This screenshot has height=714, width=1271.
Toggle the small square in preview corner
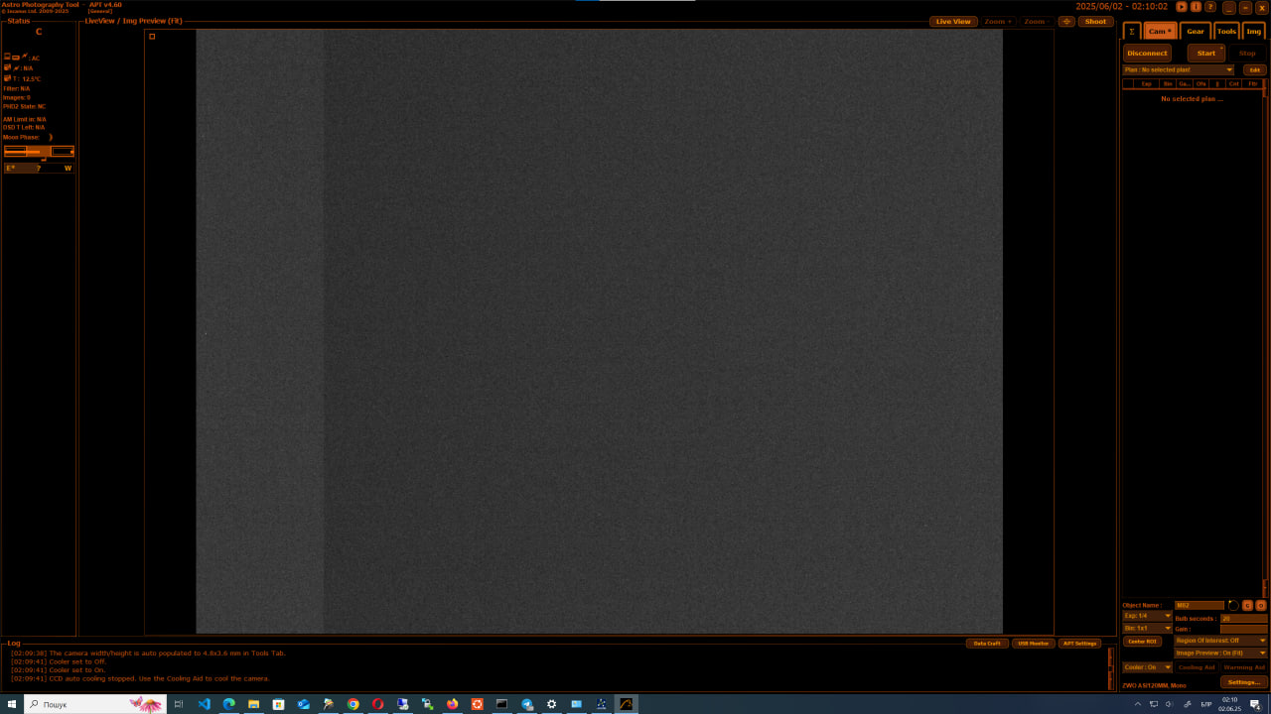pyautogui.click(x=152, y=37)
